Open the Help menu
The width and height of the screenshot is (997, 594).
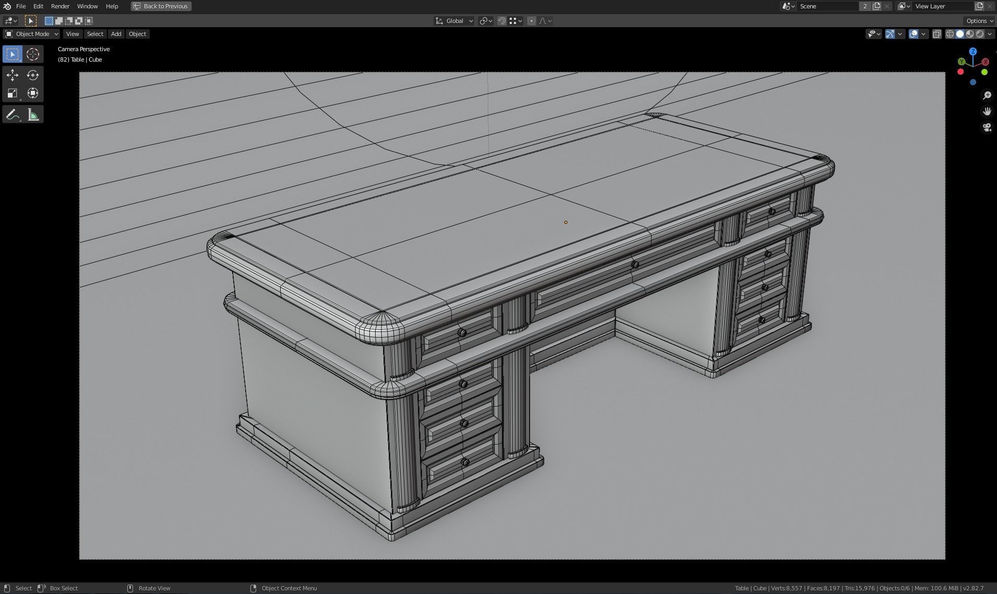(112, 6)
